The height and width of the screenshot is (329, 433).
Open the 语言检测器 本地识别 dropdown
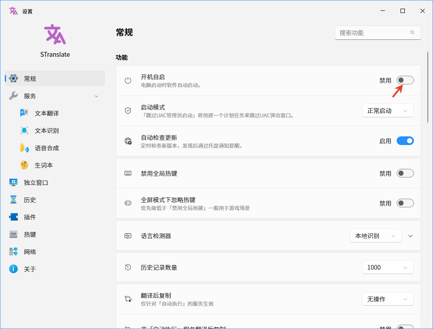tap(375, 236)
